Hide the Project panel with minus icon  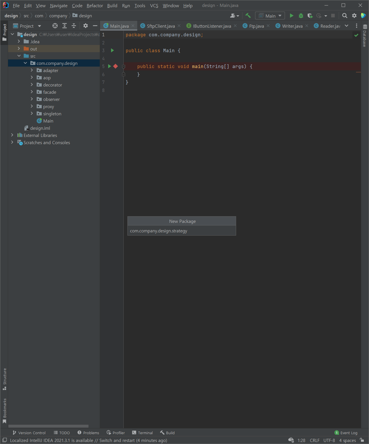coord(95,26)
